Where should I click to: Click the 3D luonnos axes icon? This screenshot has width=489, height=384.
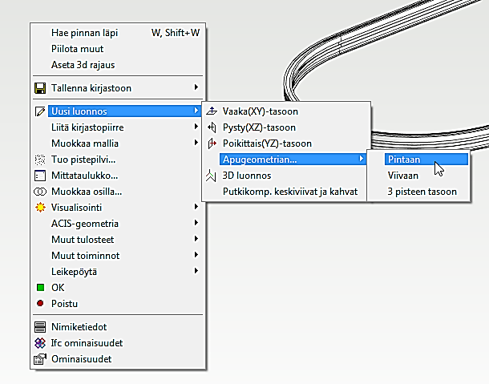pyautogui.click(x=211, y=176)
